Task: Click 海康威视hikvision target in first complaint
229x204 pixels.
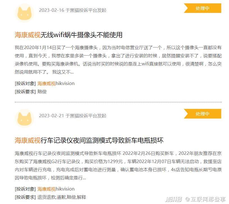Action: (56, 83)
